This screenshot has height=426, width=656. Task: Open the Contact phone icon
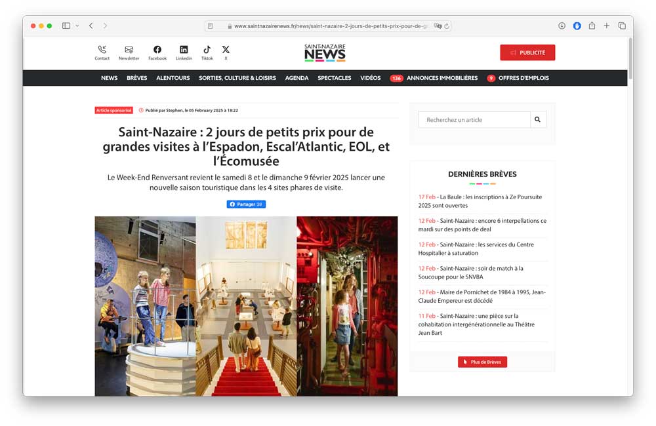point(102,50)
